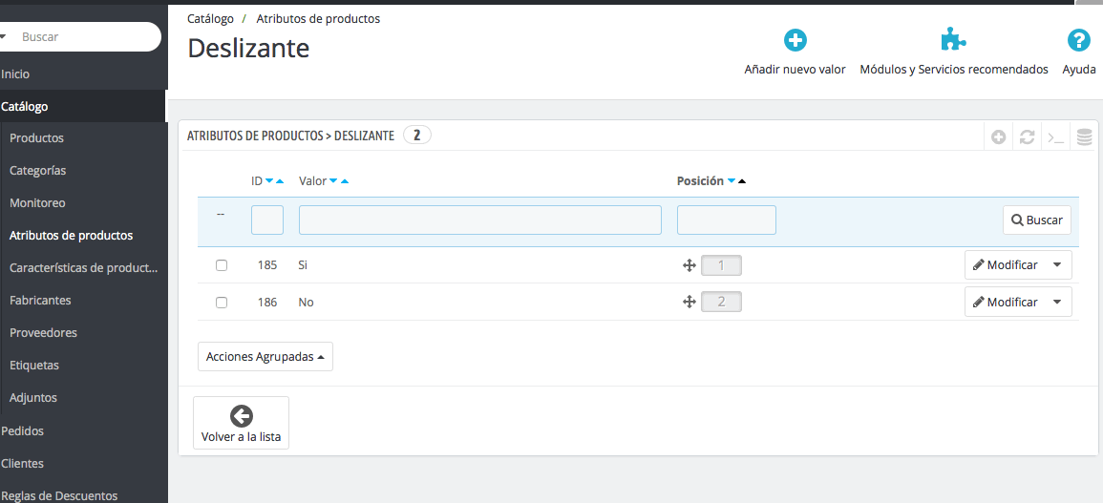This screenshot has height=503, width=1103.
Task: Open Productos in the sidebar menu
Action: (x=36, y=138)
